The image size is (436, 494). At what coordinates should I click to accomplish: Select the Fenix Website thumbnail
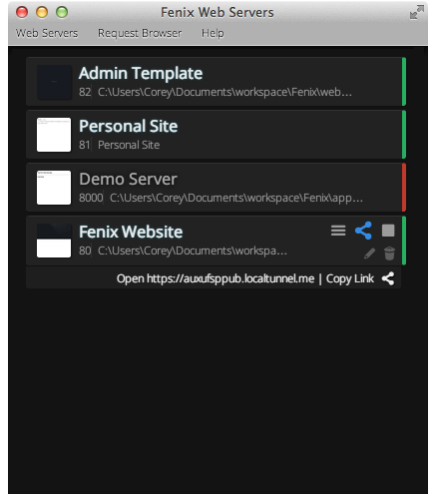pyautogui.click(x=54, y=241)
